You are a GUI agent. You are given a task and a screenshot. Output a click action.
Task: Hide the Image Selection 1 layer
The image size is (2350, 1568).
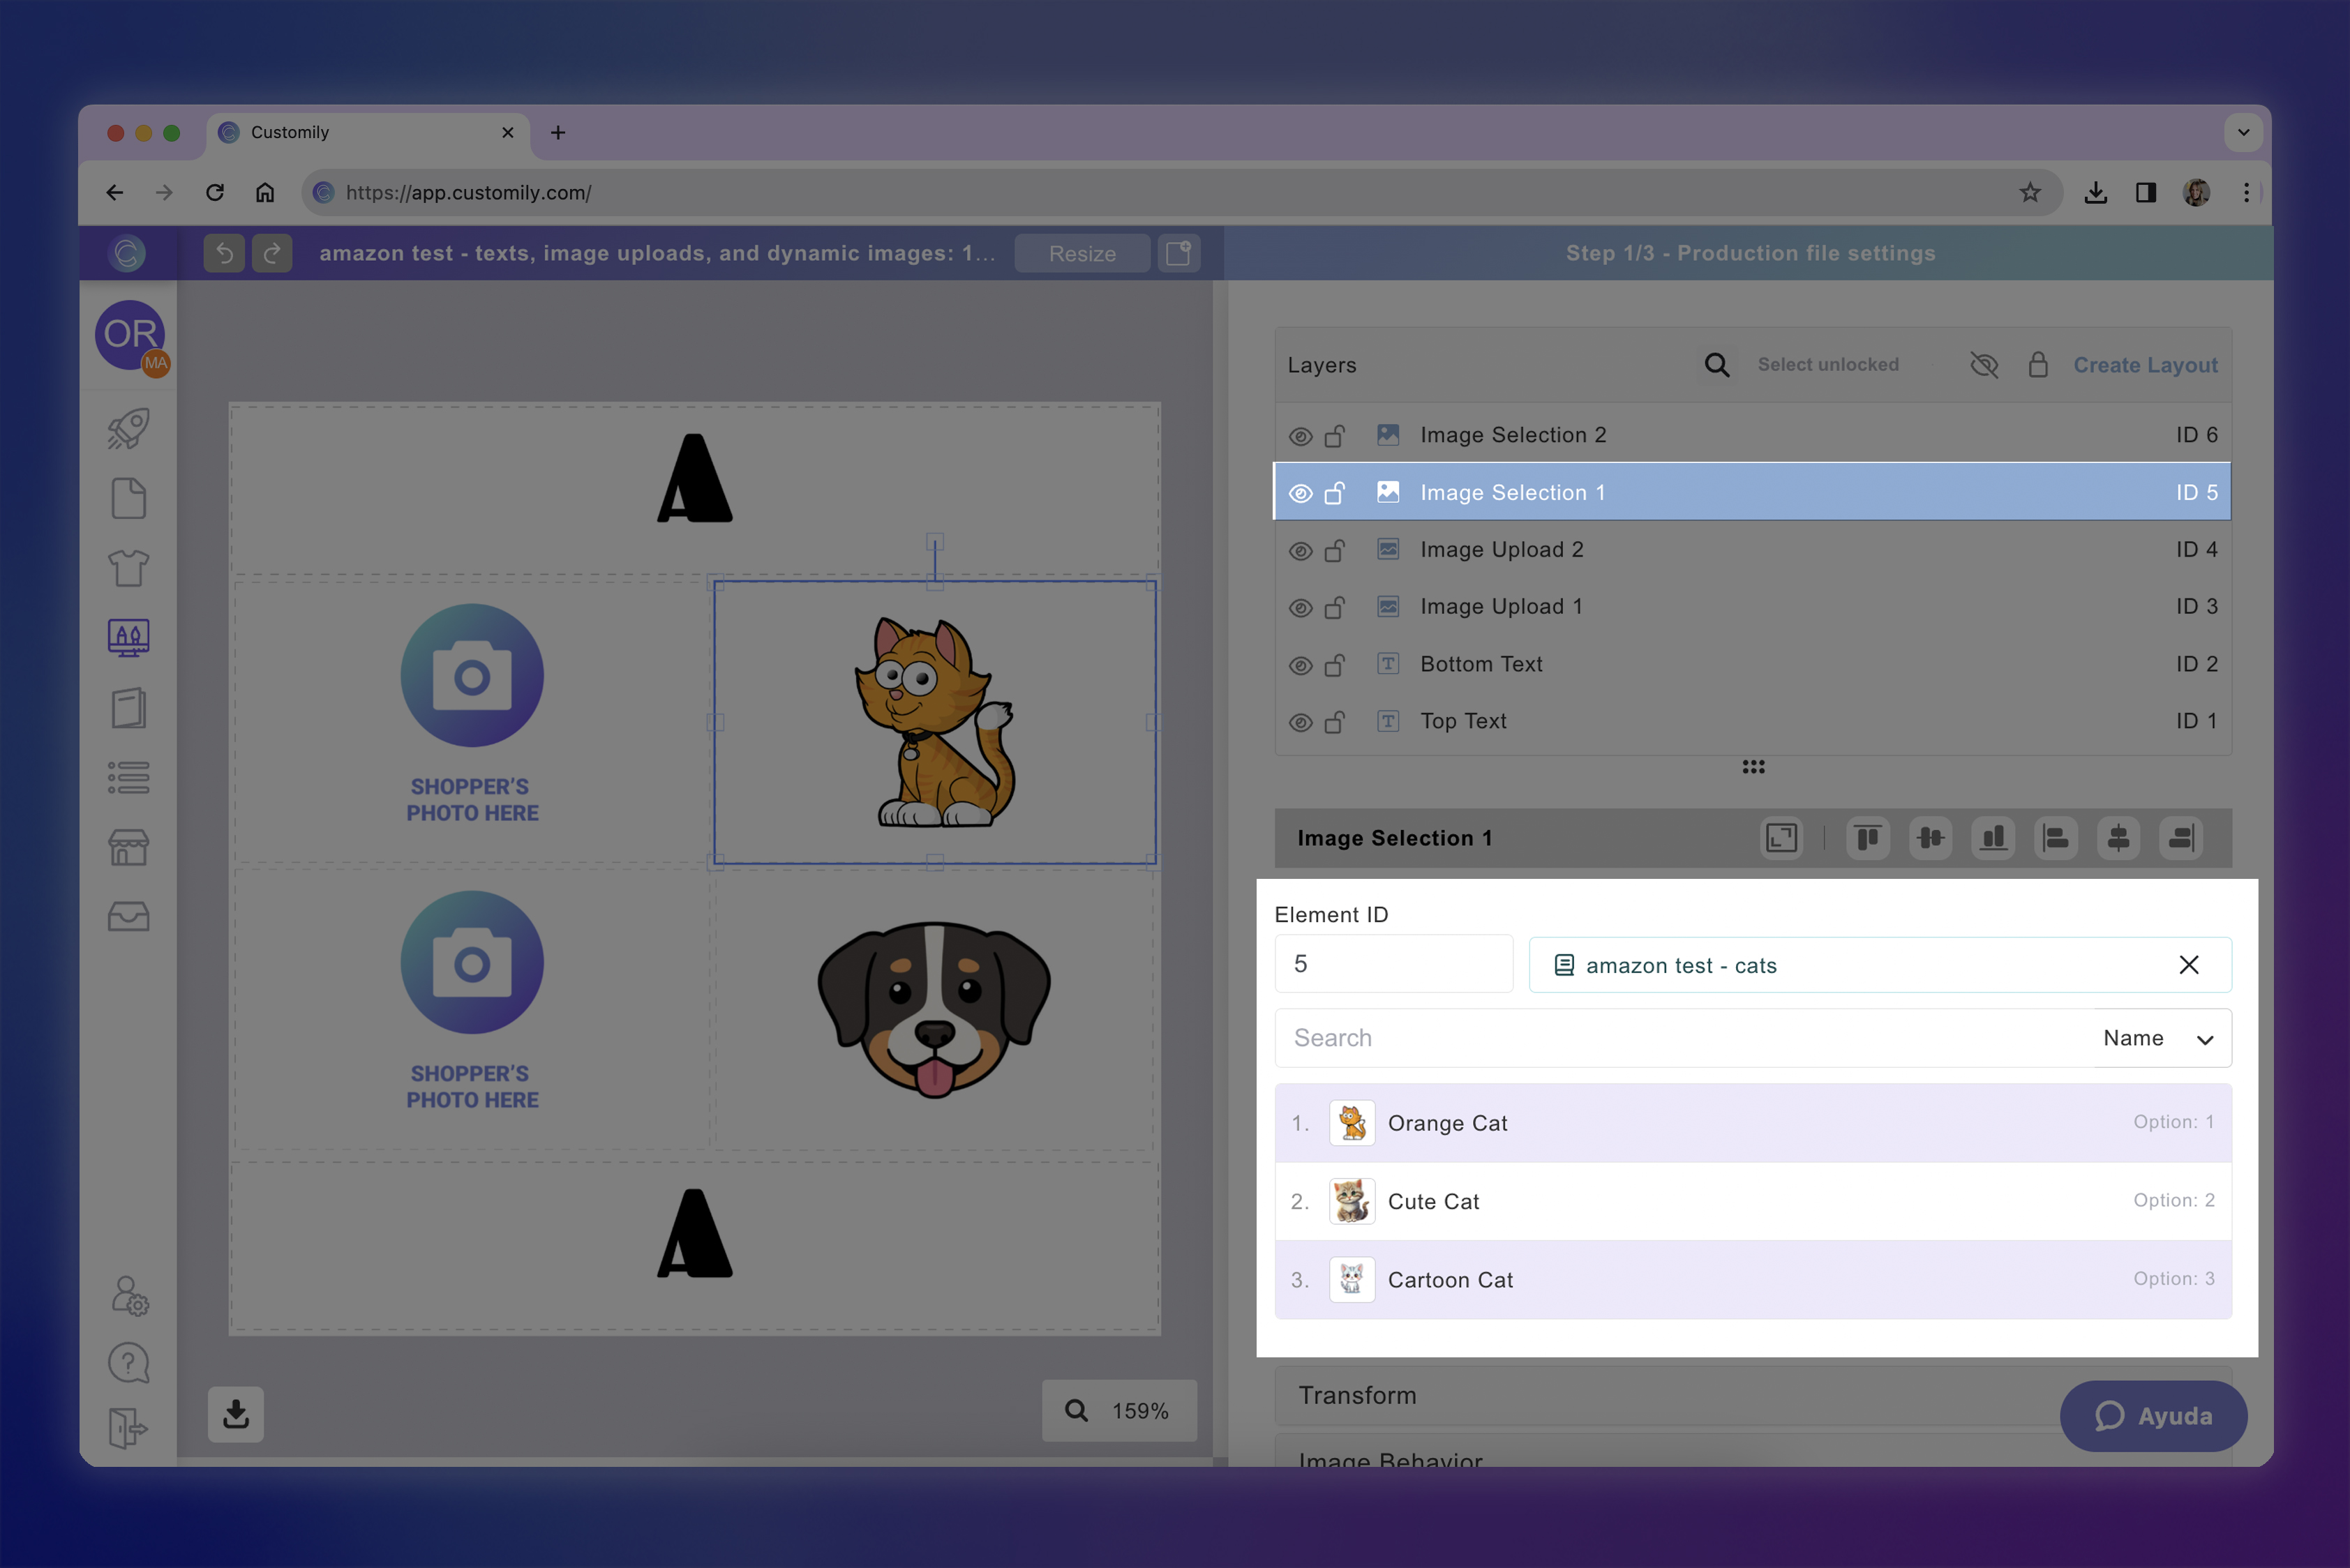tap(1300, 493)
